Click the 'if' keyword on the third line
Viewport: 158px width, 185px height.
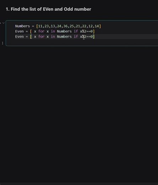76,37
